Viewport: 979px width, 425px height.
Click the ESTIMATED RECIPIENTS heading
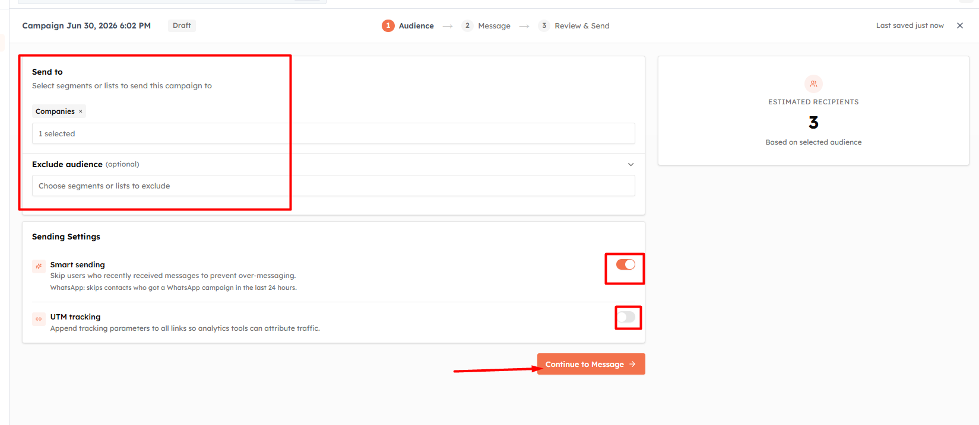(813, 102)
